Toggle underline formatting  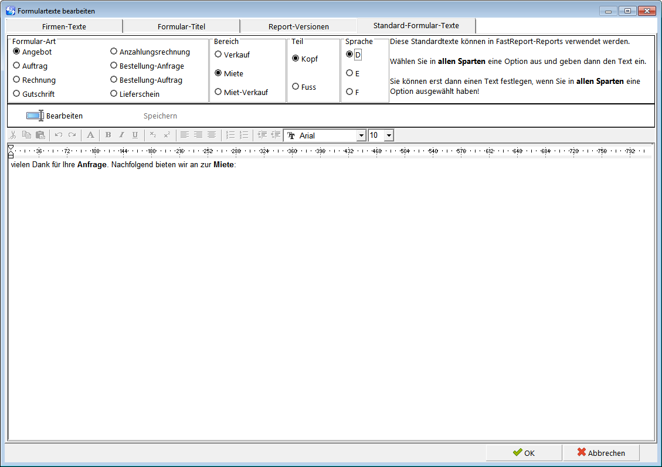135,135
